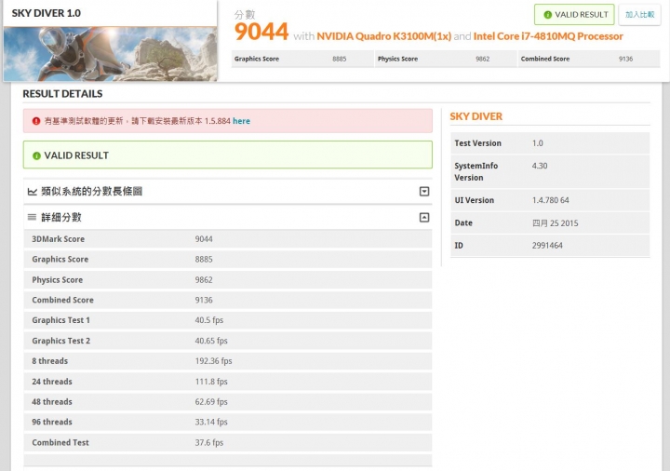Click the Date value 四月 25 2015
Image resolution: width=670 pixels, height=471 pixels.
pos(555,223)
